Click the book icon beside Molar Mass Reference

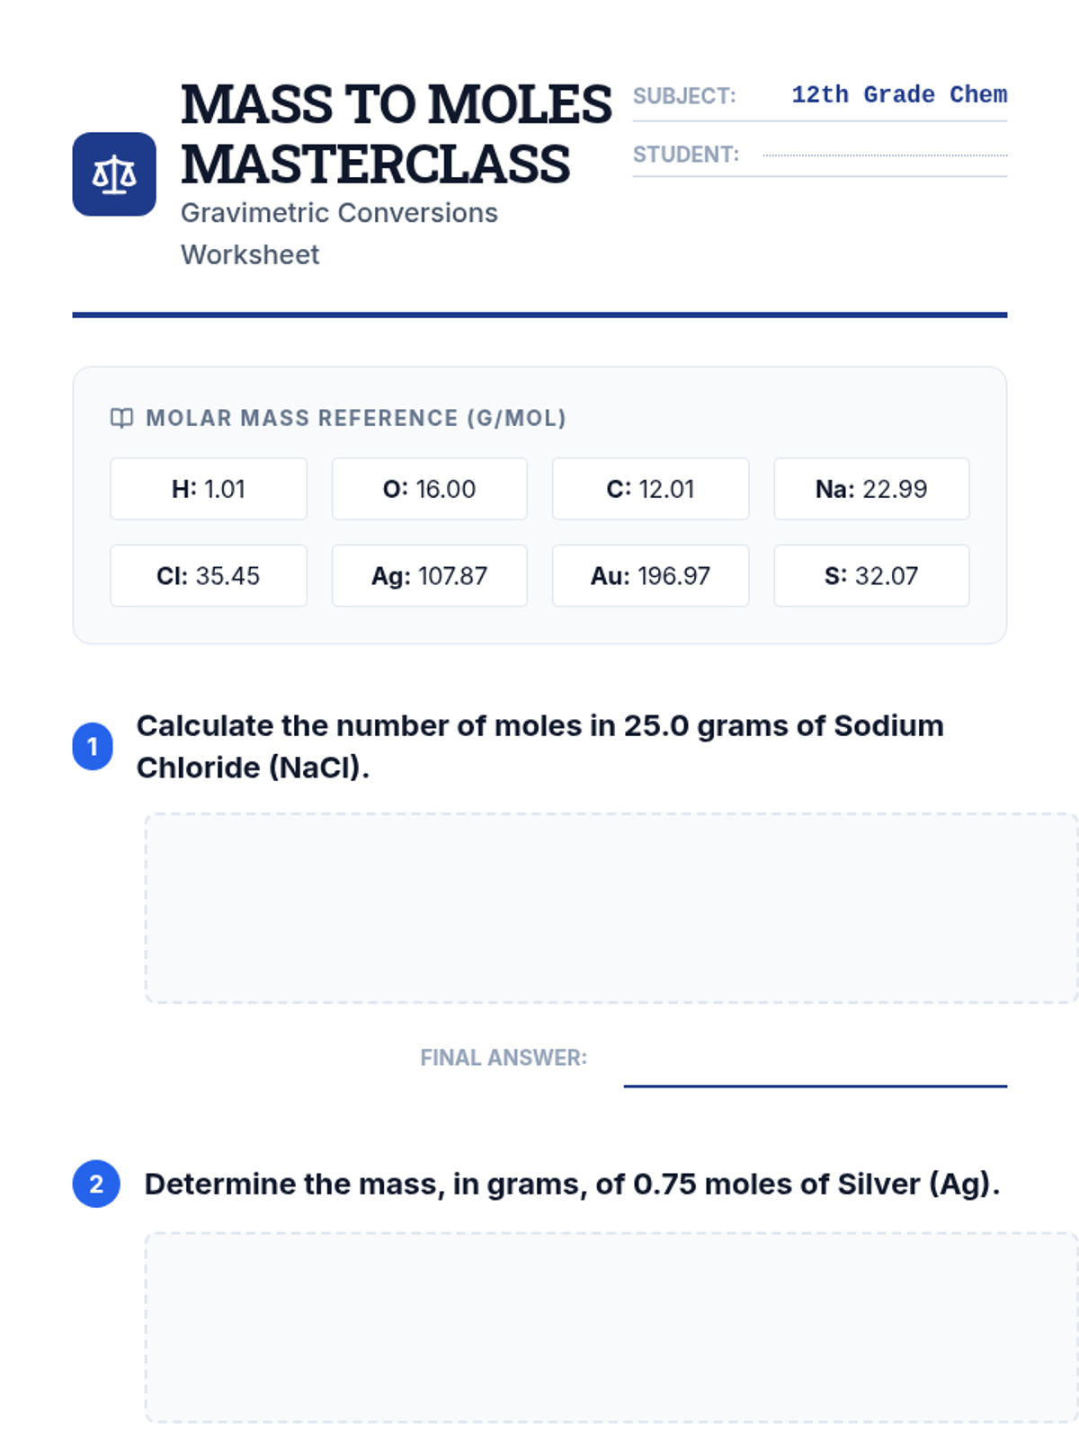coord(121,418)
